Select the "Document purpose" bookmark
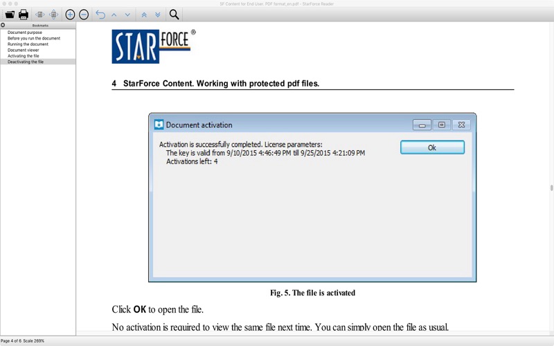 [25, 32]
